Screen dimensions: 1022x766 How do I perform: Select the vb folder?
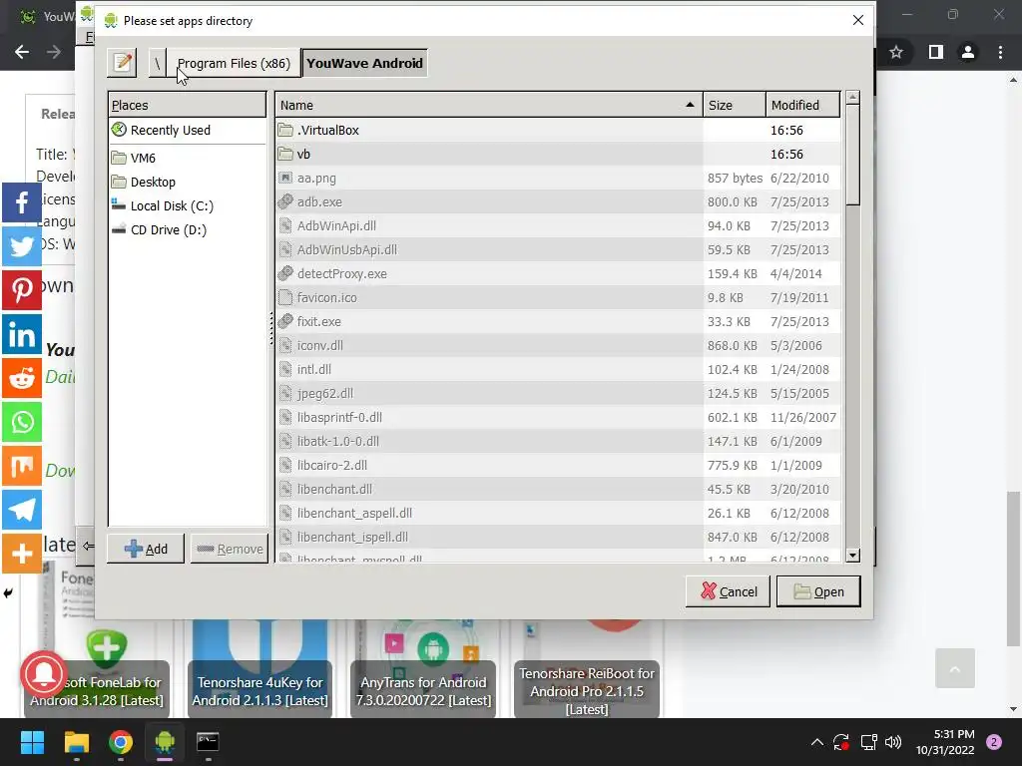[x=557, y=154]
